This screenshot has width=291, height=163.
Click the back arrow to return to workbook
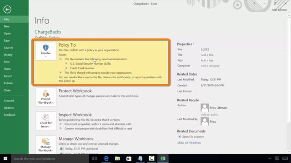point(7,10)
